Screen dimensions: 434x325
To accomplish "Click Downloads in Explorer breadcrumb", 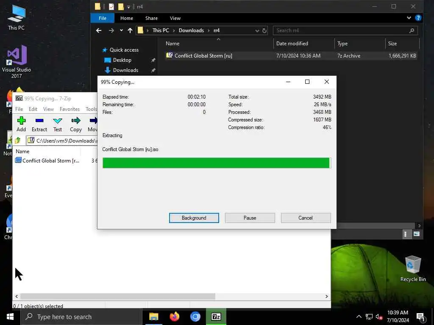I will [191, 30].
